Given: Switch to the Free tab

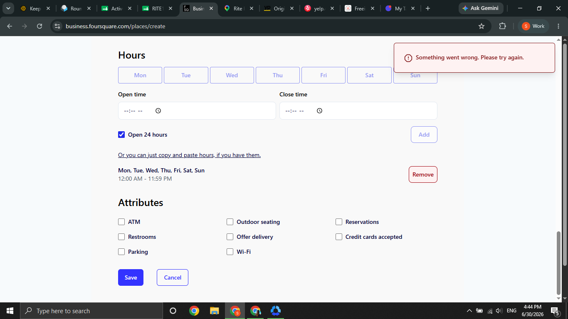Looking at the screenshot, I should [x=359, y=8].
